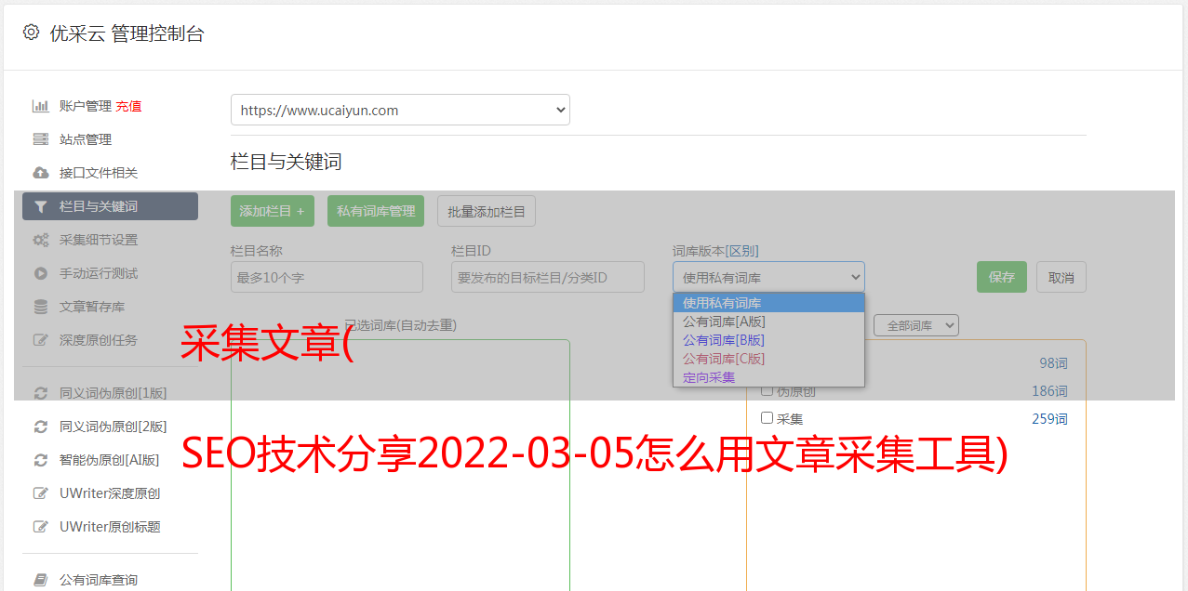Click the edit icon of UWriter深度原创
The width and height of the screenshot is (1188, 591).
click(40, 493)
